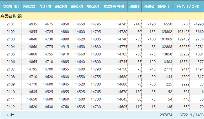Click the 收盘价 column header
This screenshot has height=119, width=204.
point(93,6)
